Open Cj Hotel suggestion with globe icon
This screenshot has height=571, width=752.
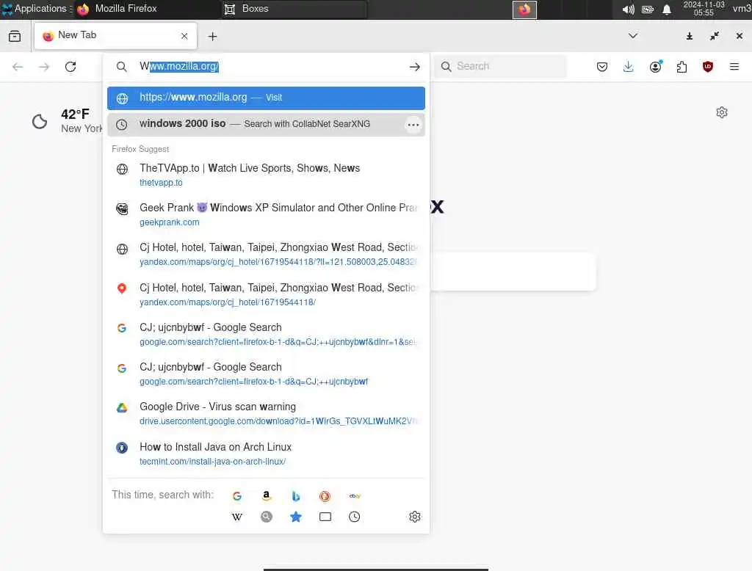tap(266, 254)
